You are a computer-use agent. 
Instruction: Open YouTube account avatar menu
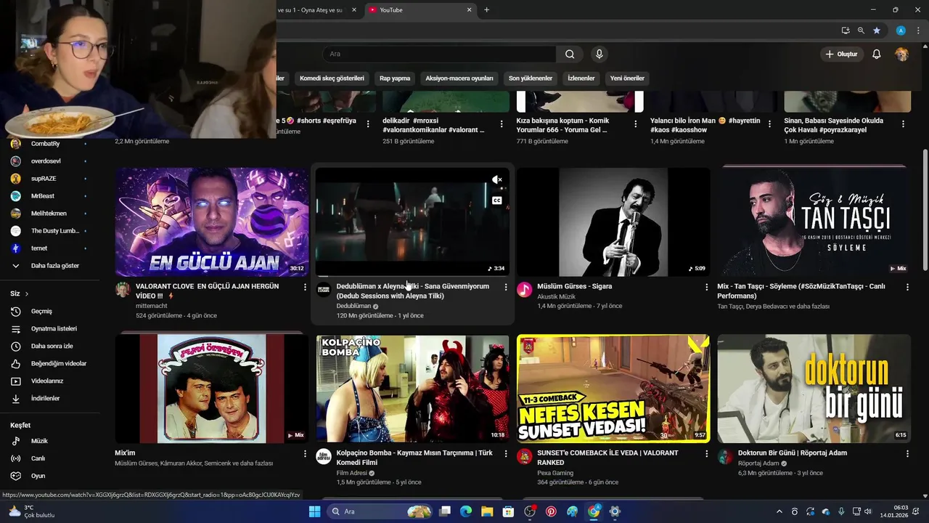click(x=901, y=54)
